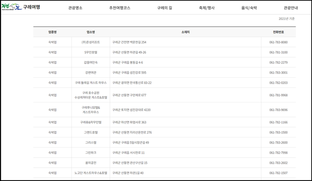The height and width of the screenshot is (181, 312).
Task: Select the (주)준성리조트 business name
Action: (x=91, y=42)
